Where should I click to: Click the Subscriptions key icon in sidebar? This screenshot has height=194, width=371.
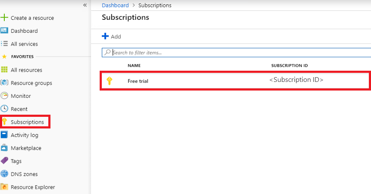pos(5,122)
